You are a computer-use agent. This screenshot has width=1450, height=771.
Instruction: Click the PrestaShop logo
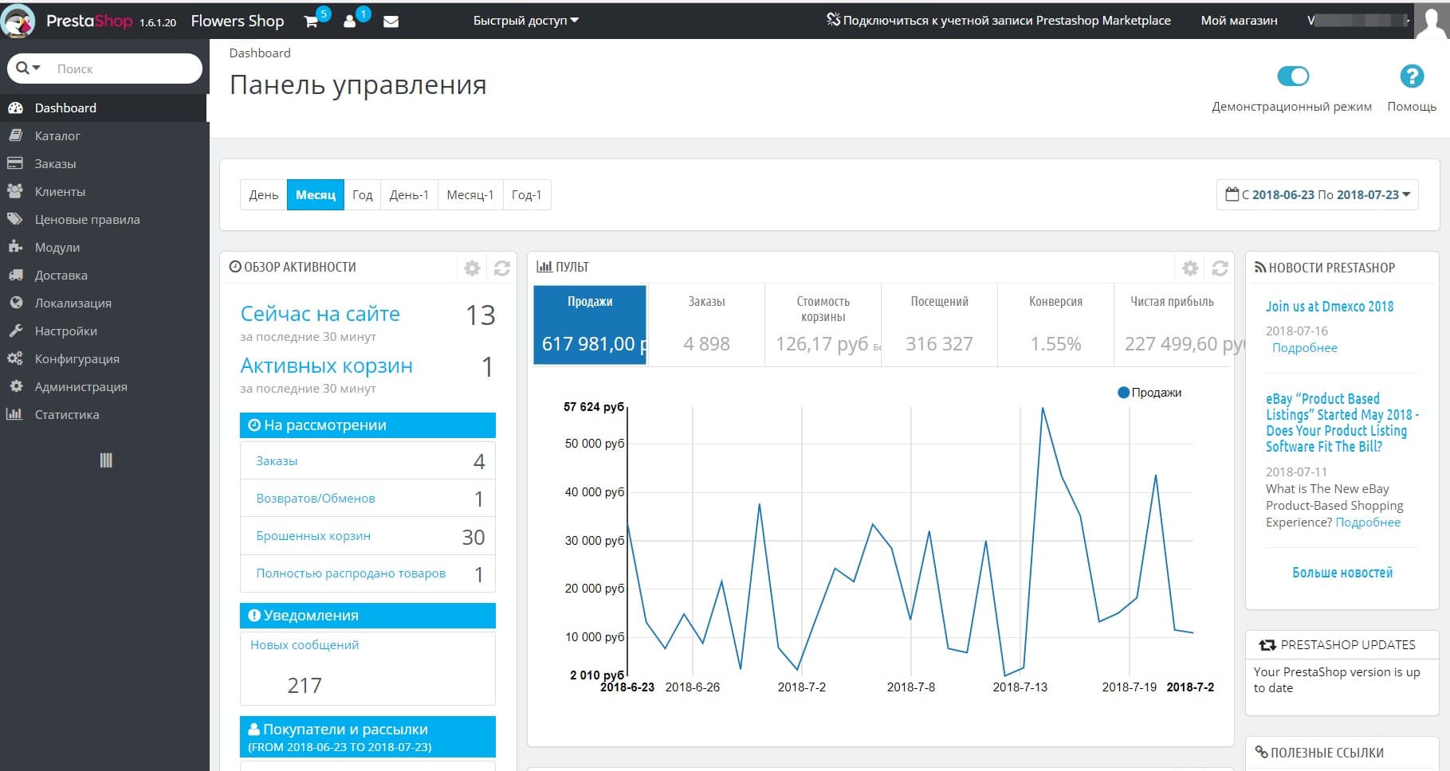88,21
